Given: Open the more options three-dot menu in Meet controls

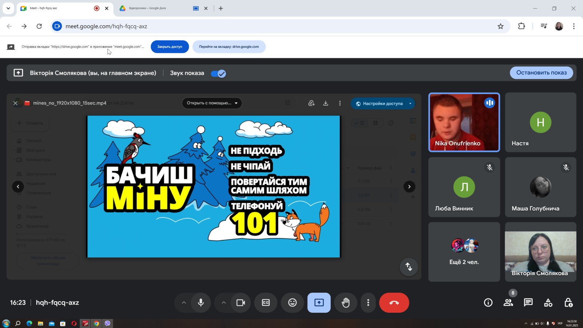Looking at the screenshot, I should [x=368, y=302].
